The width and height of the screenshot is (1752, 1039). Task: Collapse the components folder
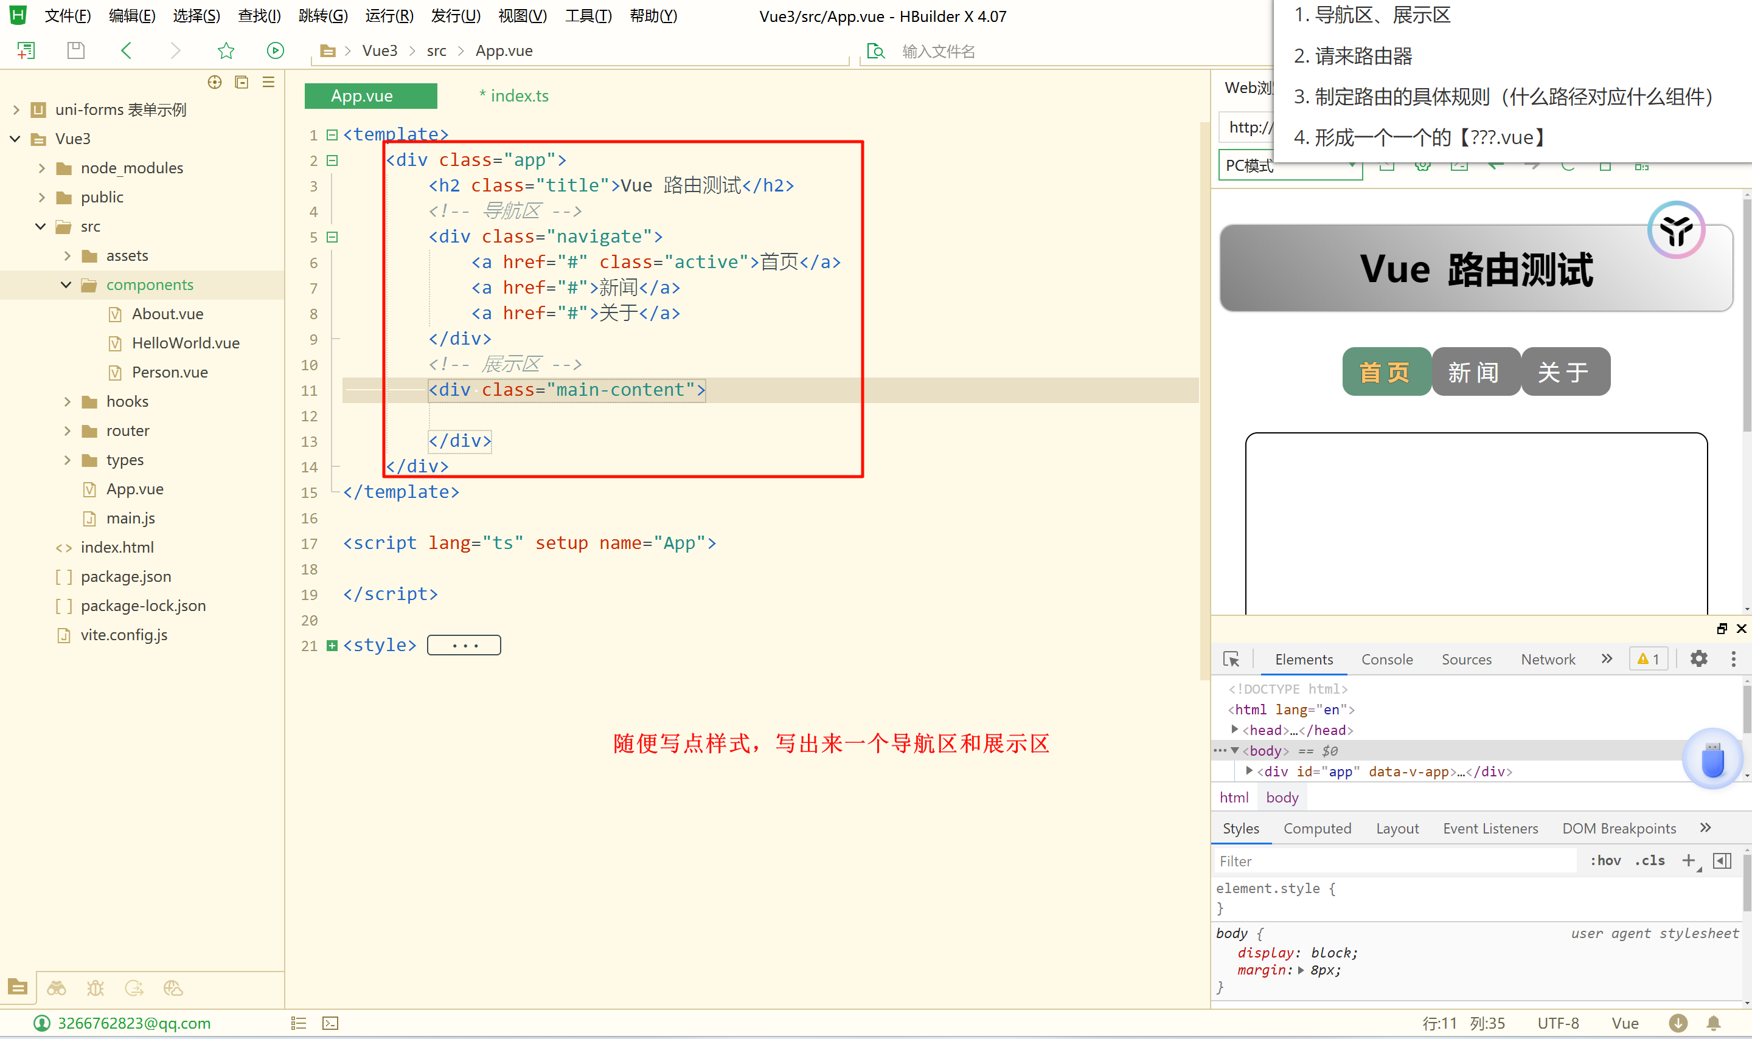click(66, 285)
